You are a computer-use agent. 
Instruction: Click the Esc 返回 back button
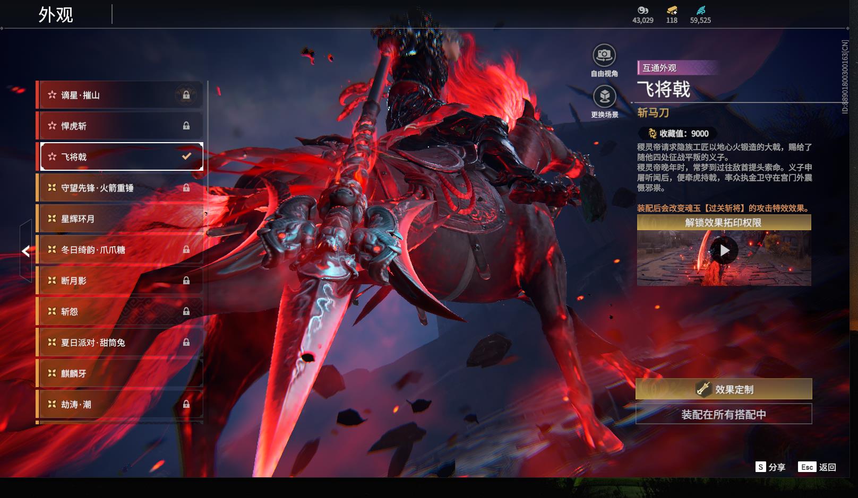pos(817,467)
